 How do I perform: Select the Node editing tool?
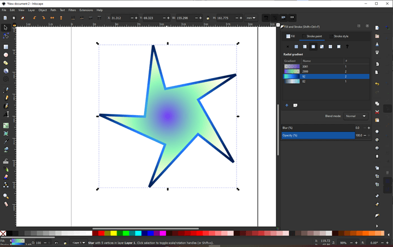[x=6, y=35]
